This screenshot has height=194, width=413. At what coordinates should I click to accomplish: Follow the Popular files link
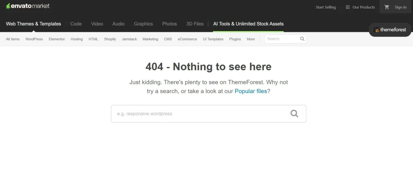click(250, 91)
